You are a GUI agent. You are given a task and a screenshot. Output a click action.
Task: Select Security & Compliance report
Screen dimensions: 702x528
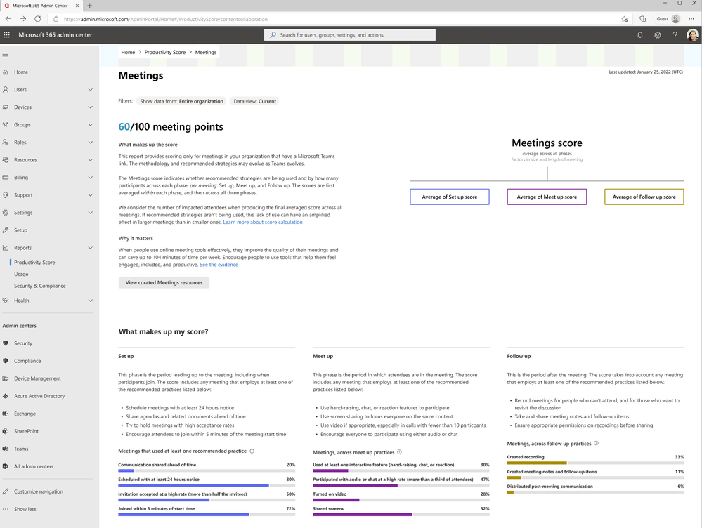tap(40, 286)
